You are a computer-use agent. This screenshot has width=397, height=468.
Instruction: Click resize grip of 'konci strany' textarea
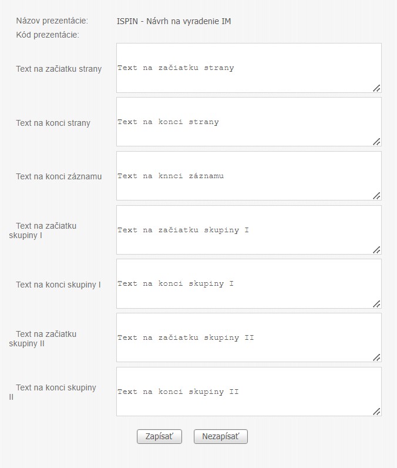pos(376,142)
